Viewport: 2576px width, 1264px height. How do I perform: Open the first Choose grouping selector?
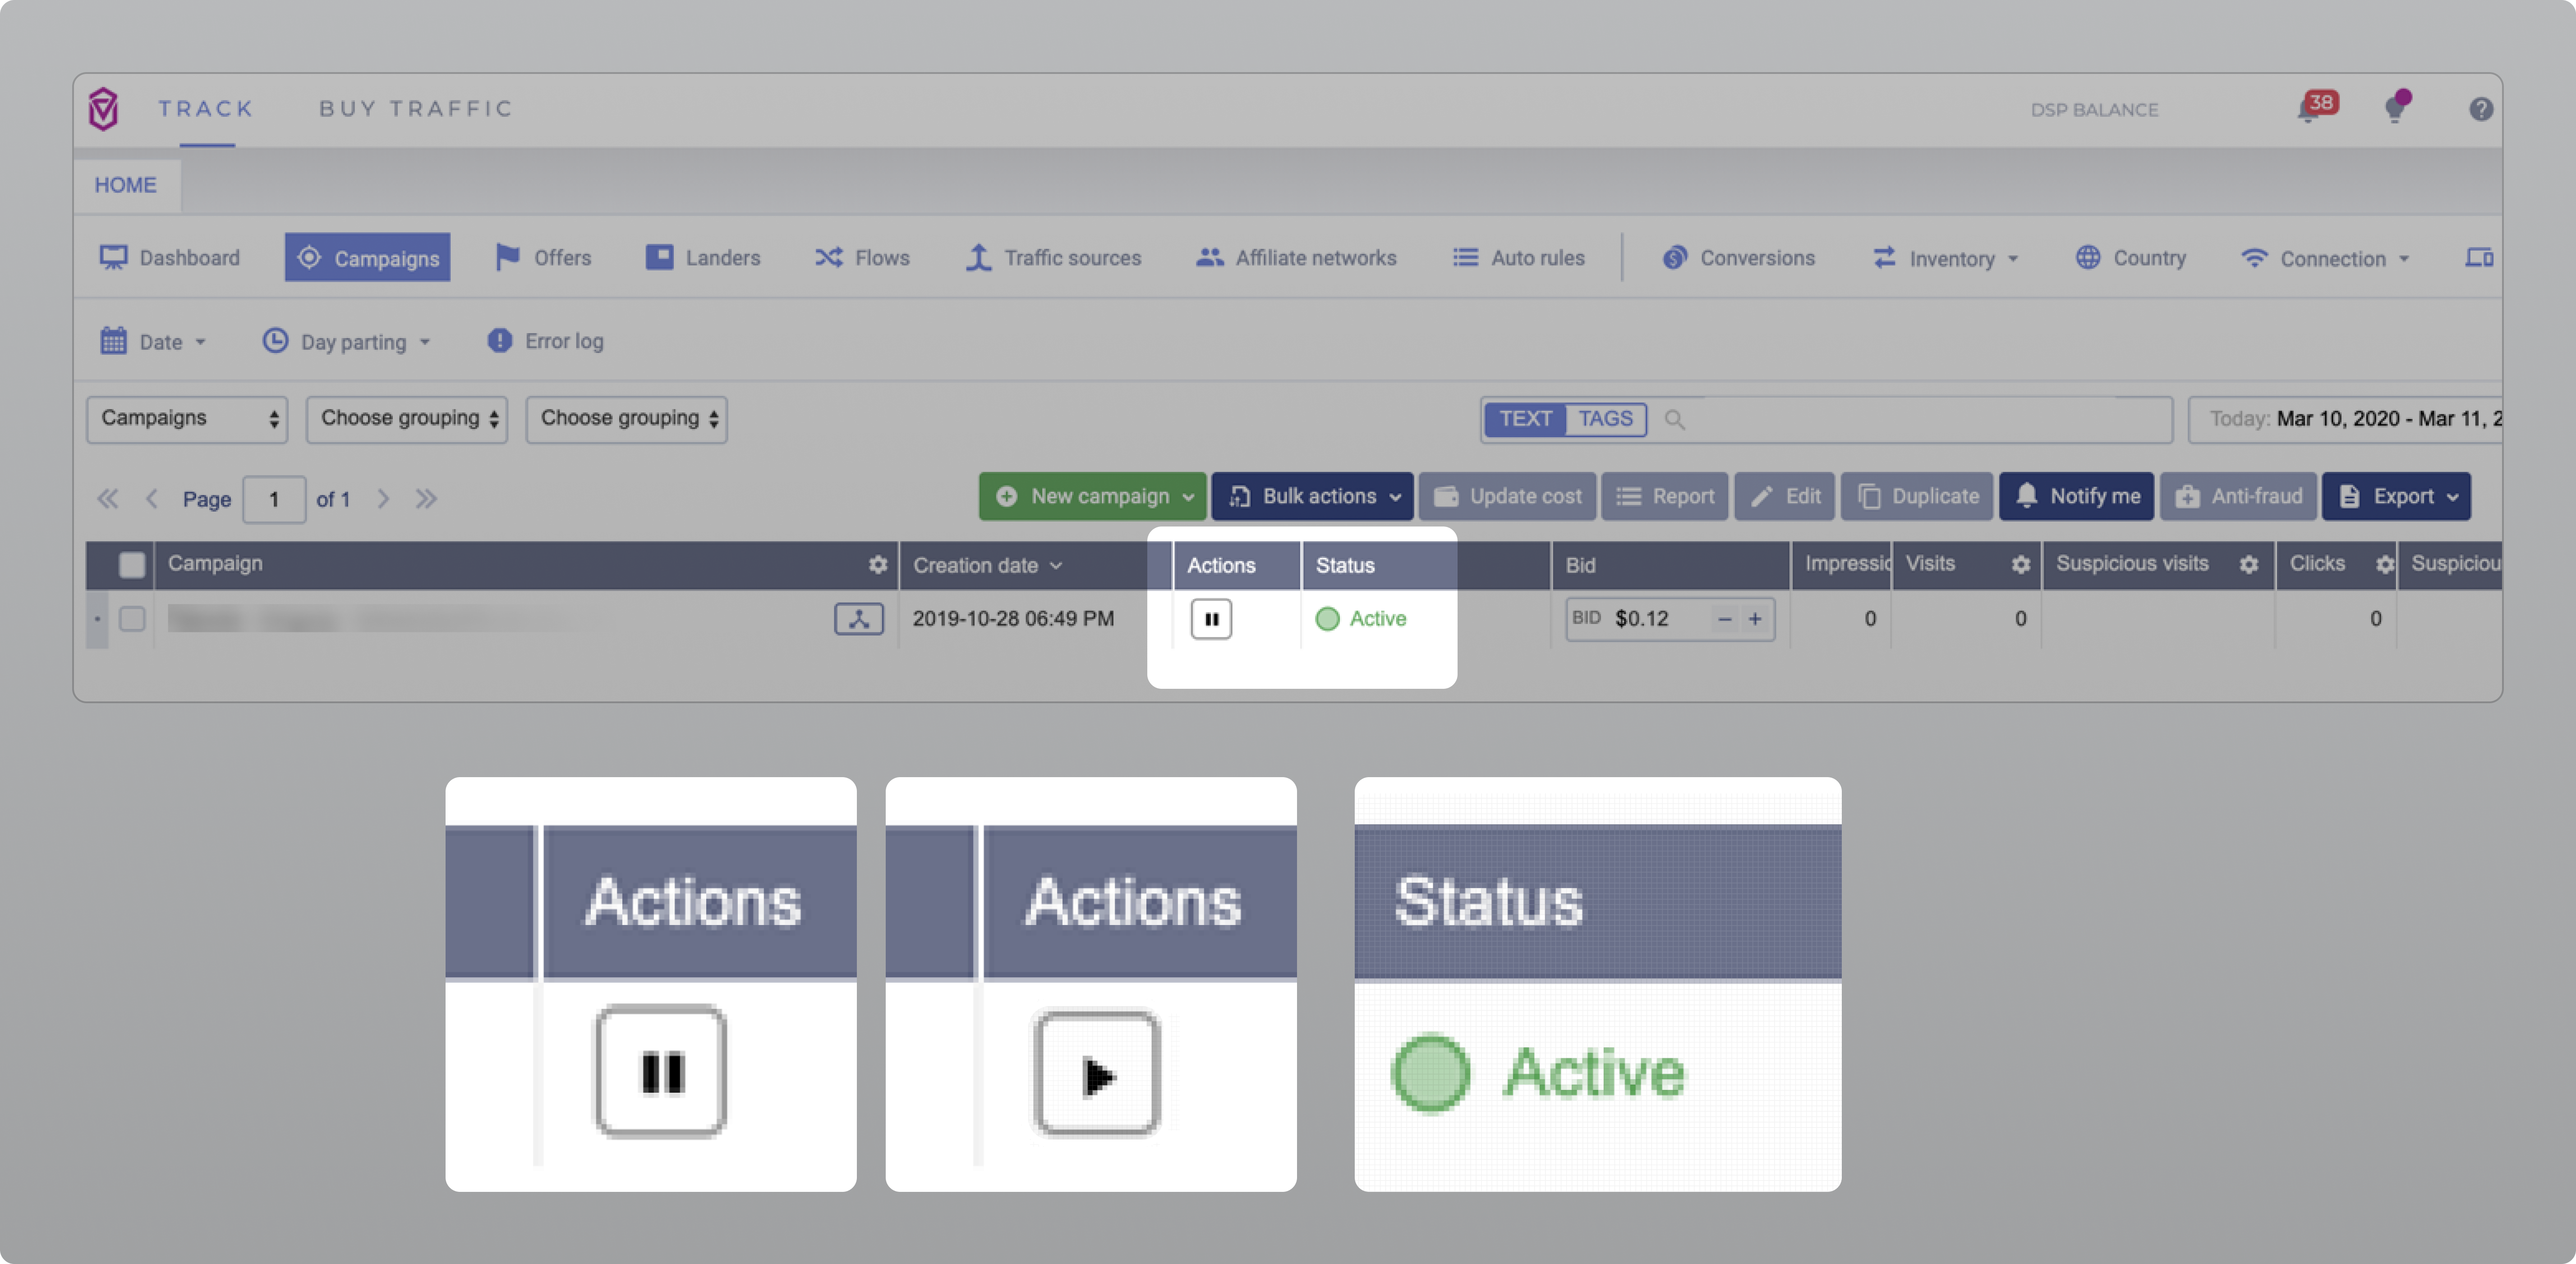click(406, 419)
